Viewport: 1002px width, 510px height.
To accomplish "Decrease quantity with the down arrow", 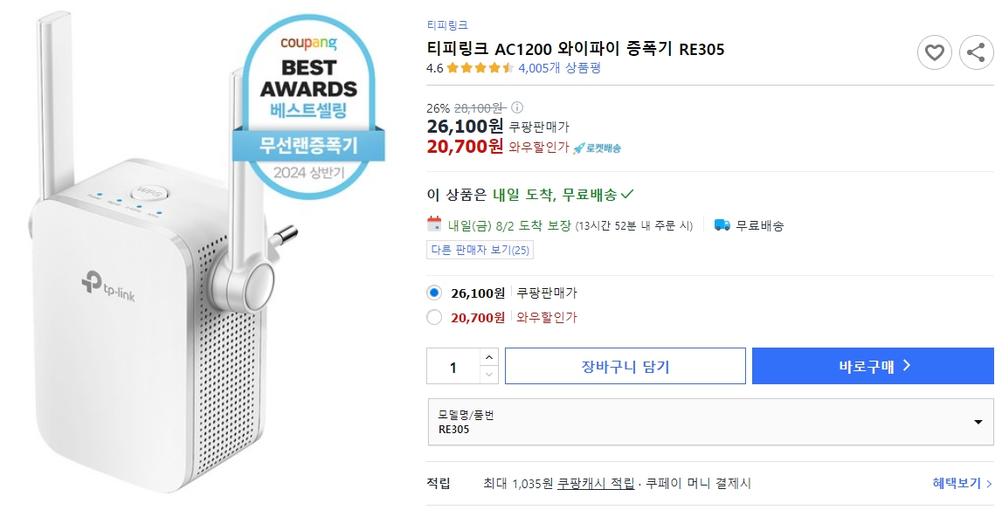I will click(x=491, y=375).
